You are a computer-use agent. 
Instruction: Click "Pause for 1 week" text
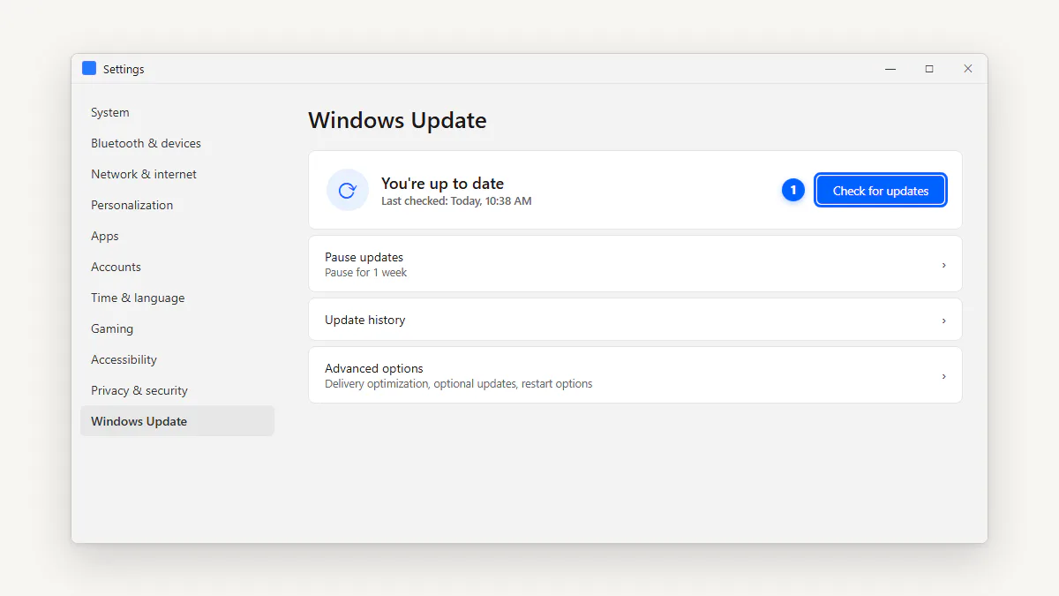(x=365, y=272)
